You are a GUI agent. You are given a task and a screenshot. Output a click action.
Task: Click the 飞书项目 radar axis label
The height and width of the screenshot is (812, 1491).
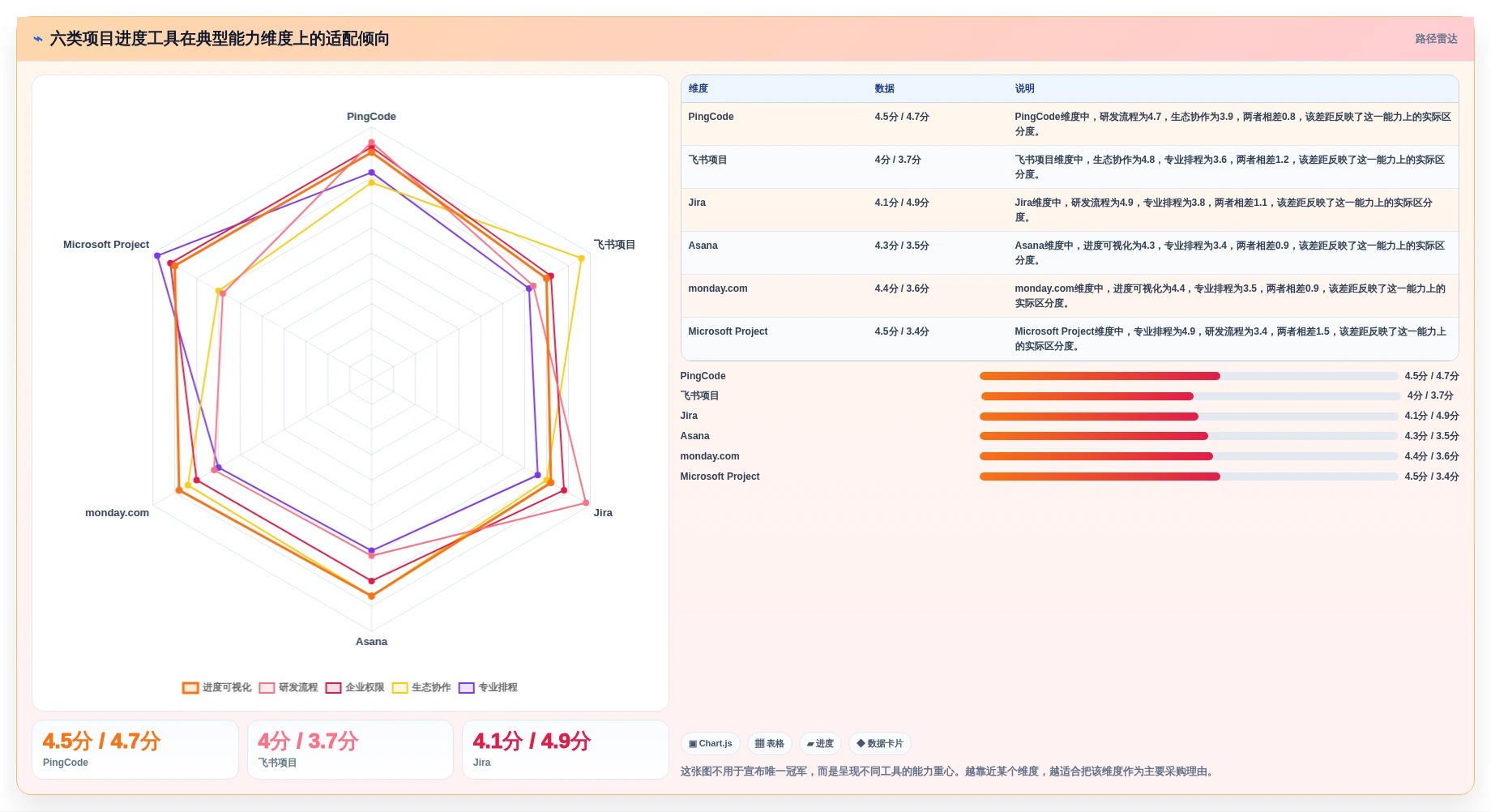pyautogui.click(x=614, y=245)
